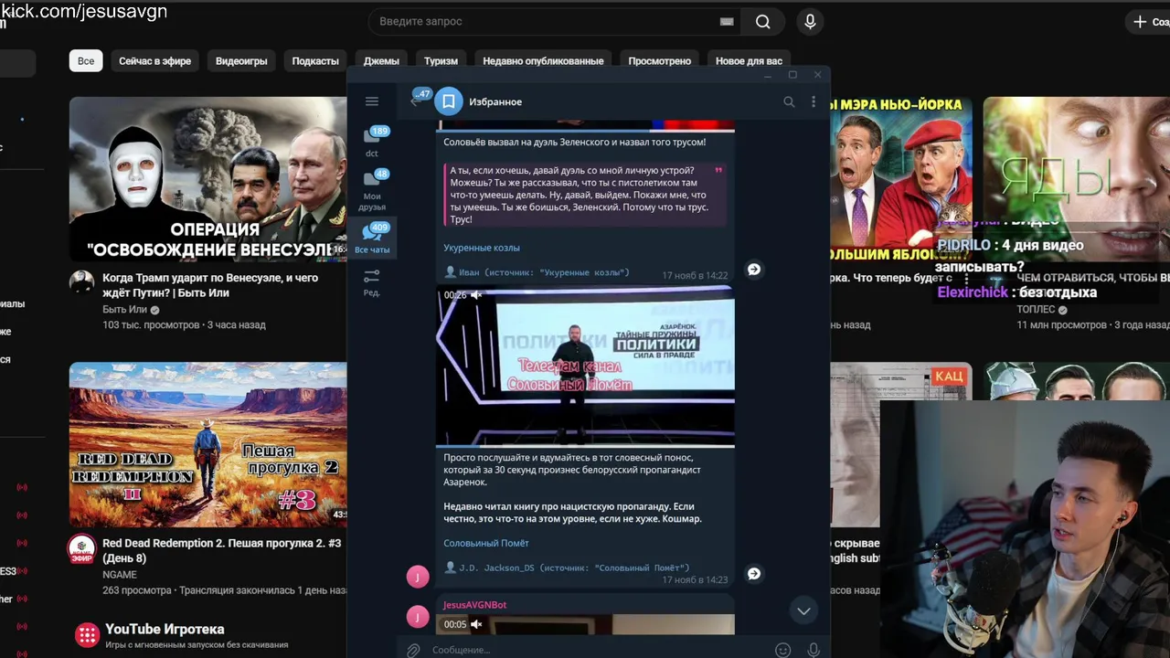Screen dimensions: 1170x658
Task: Select the Подкасты chip
Action: 315,60
